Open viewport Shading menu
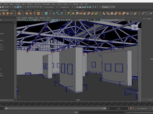Image resolution: width=153 pixels, height=114 pixels. tap(24, 18)
